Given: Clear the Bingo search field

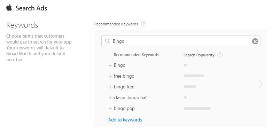Looking at the screenshot, I should (255, 41).
